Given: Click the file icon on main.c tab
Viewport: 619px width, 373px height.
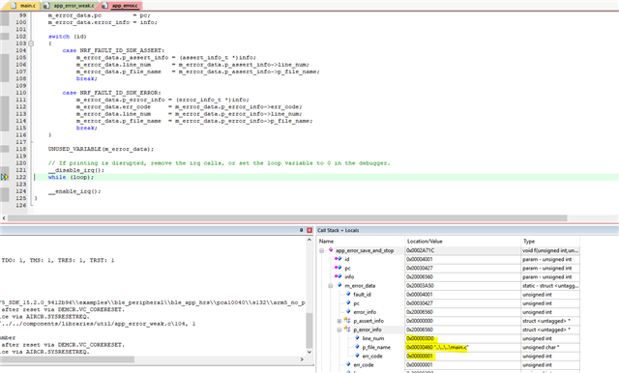Looking at the screenshot, I should 14,6.
